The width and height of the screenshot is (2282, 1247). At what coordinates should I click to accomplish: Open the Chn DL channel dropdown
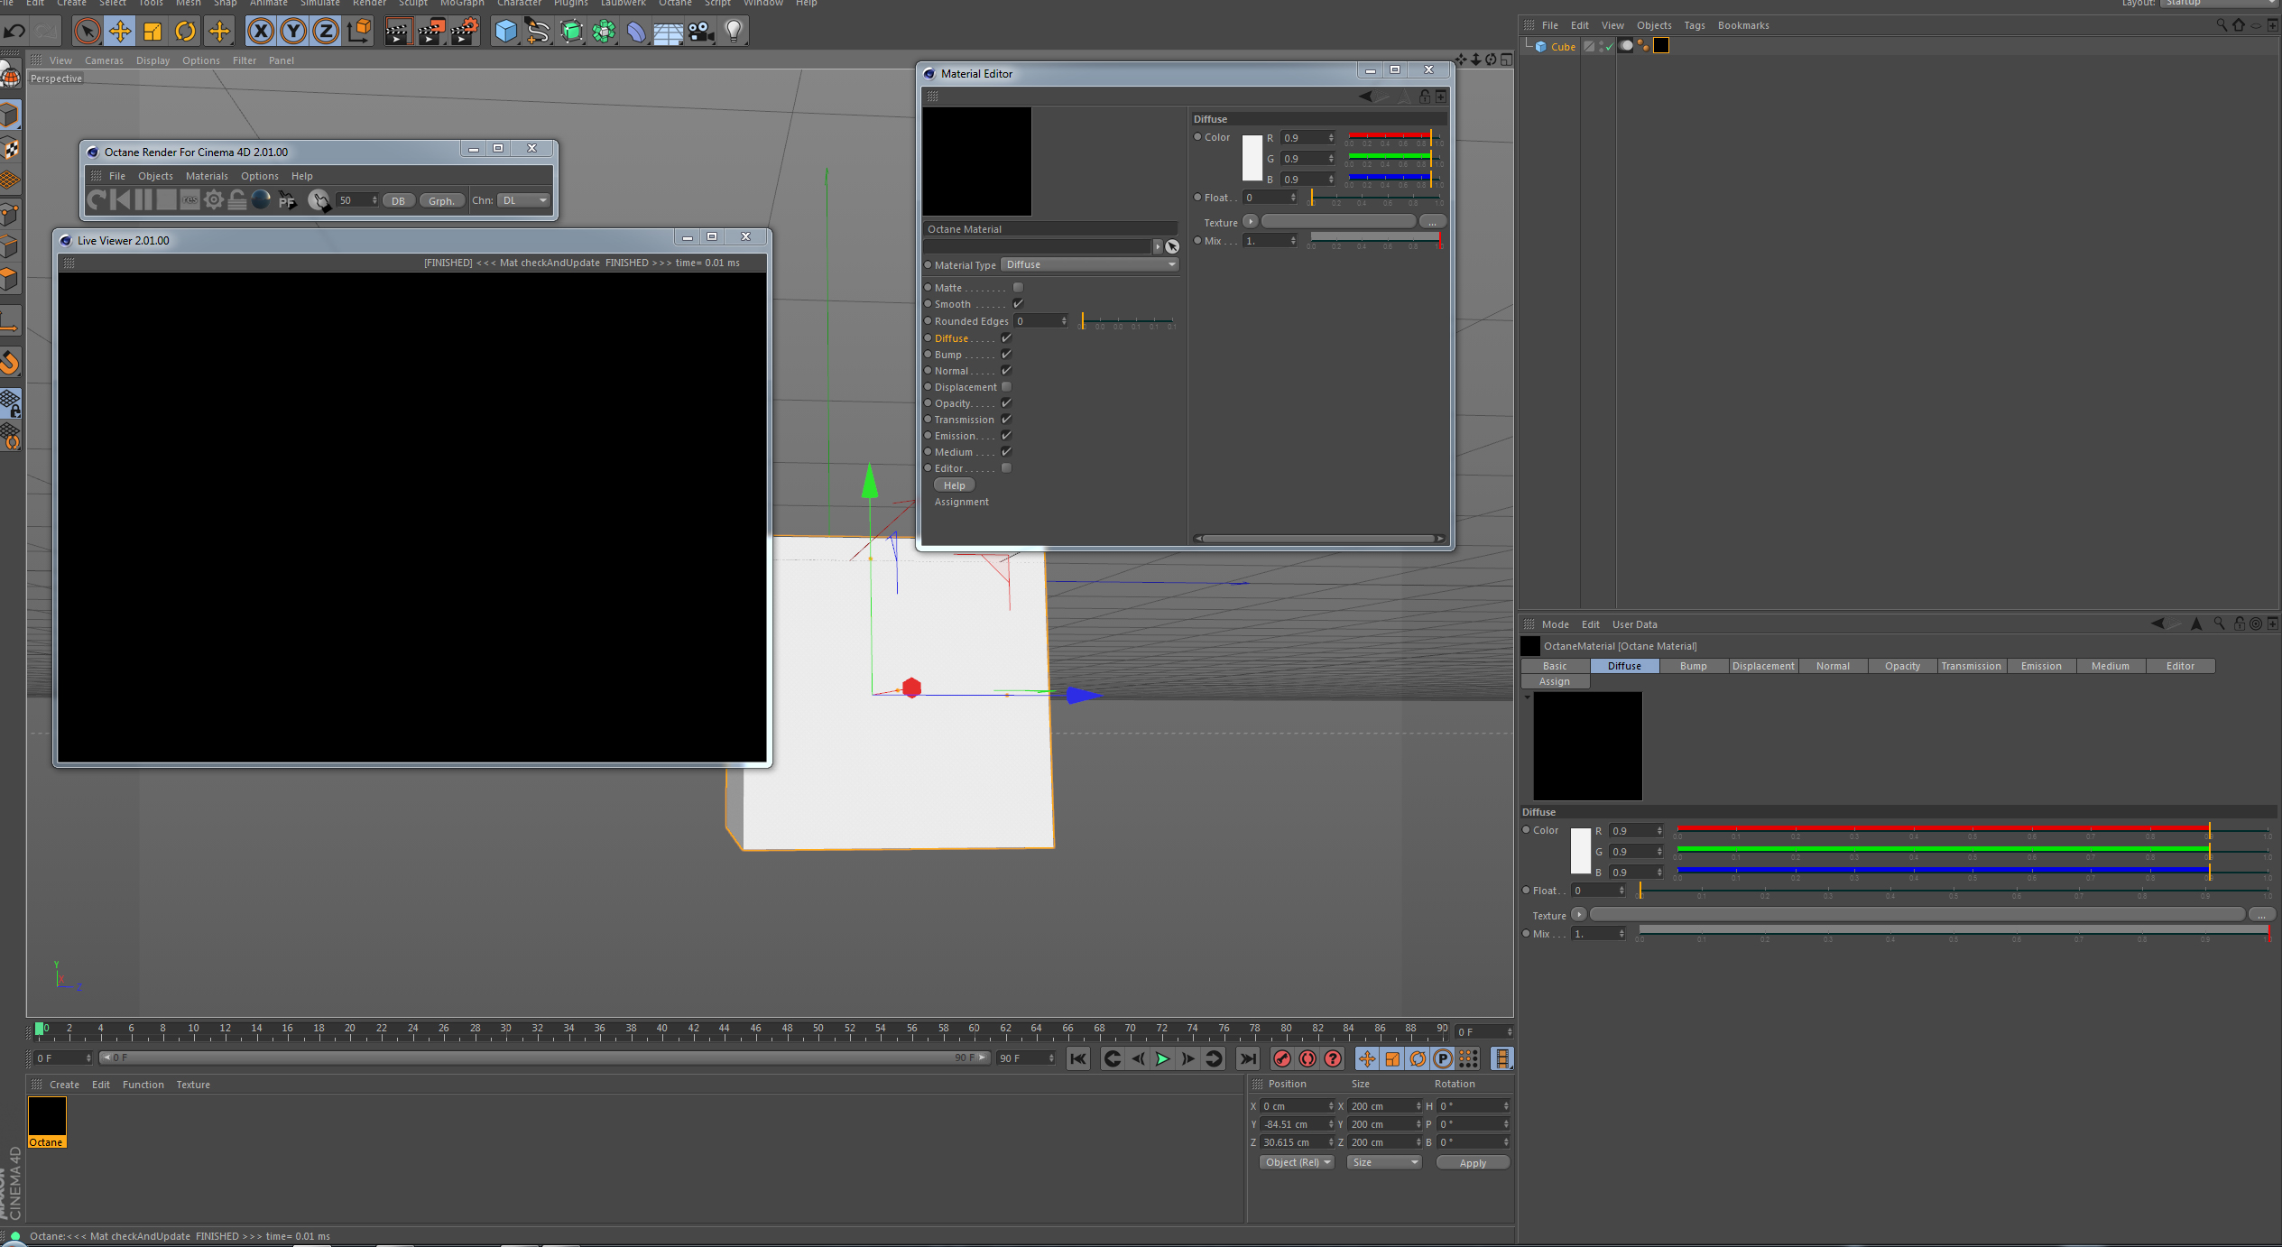[x=523, y=200]
